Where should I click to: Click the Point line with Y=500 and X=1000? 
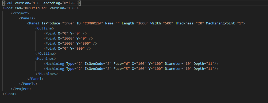tap(70, 44)
